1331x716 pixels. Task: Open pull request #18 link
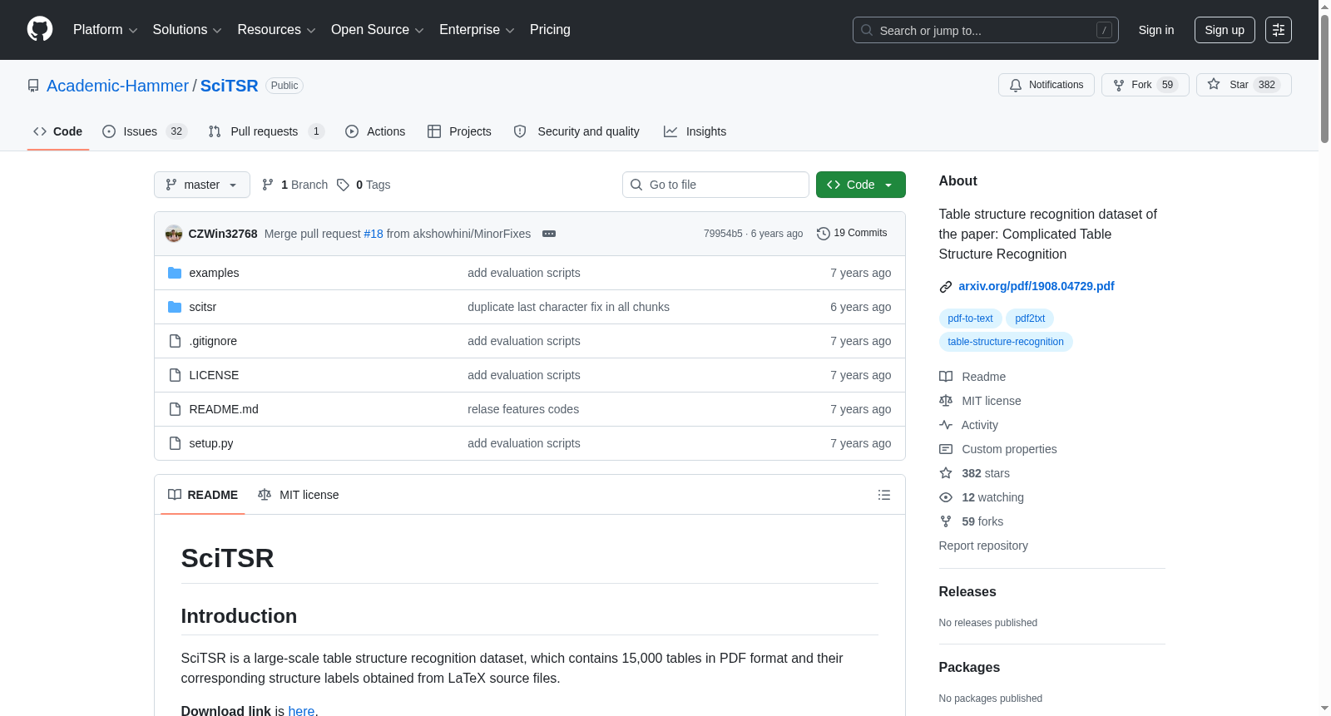tap(374, 234)
